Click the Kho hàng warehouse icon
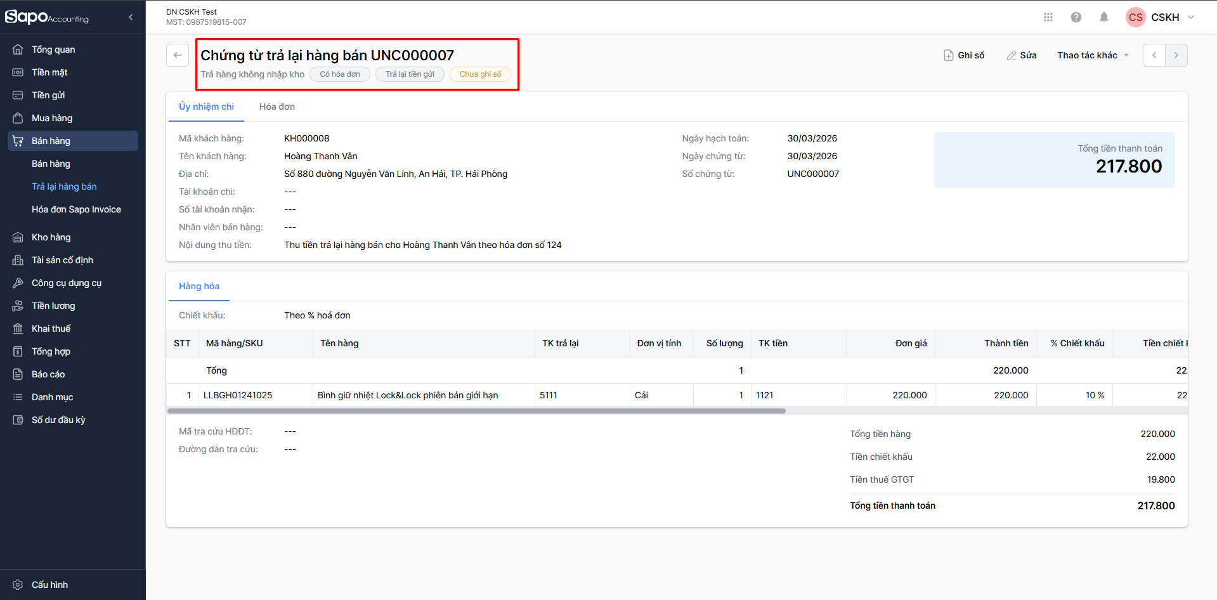 click(18, 237)
